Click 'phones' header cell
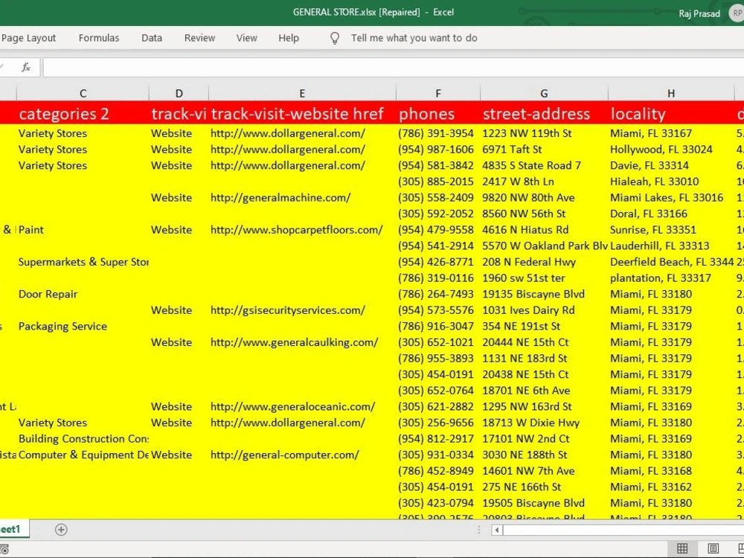The height and width of the screenshot is (558, 744). [x=438, y=113]
